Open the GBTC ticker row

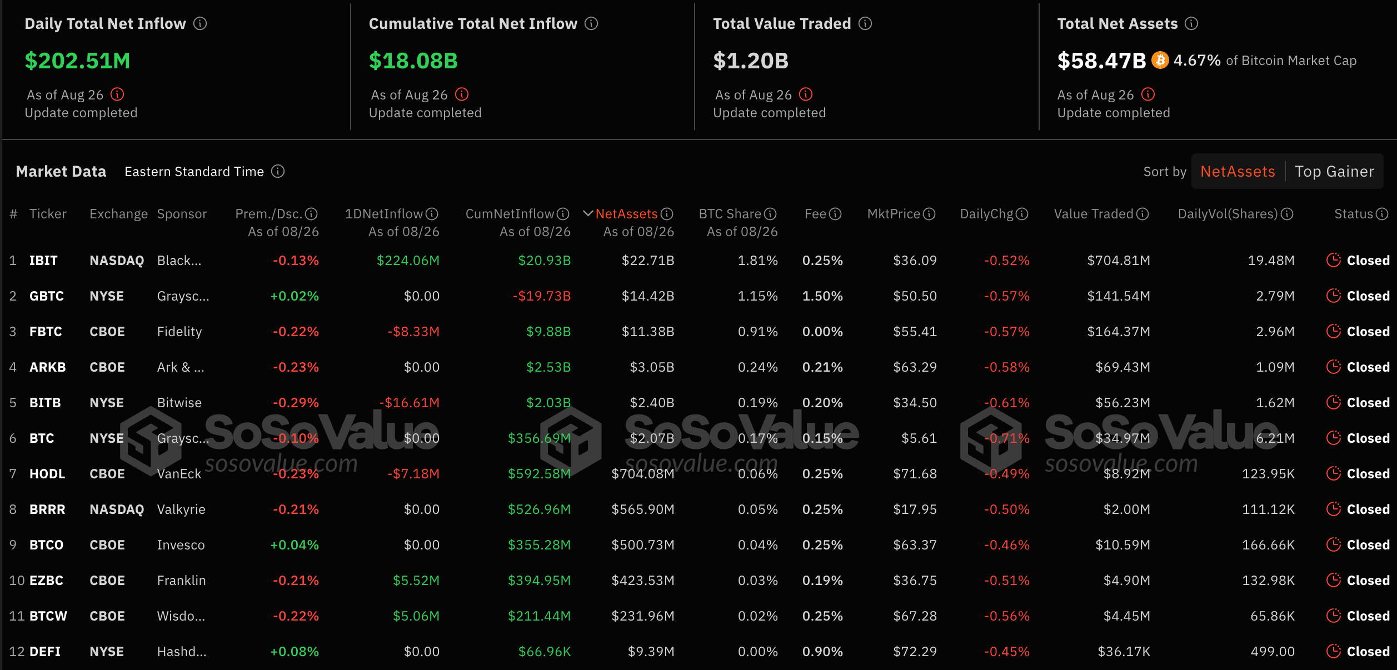[699, 296]
